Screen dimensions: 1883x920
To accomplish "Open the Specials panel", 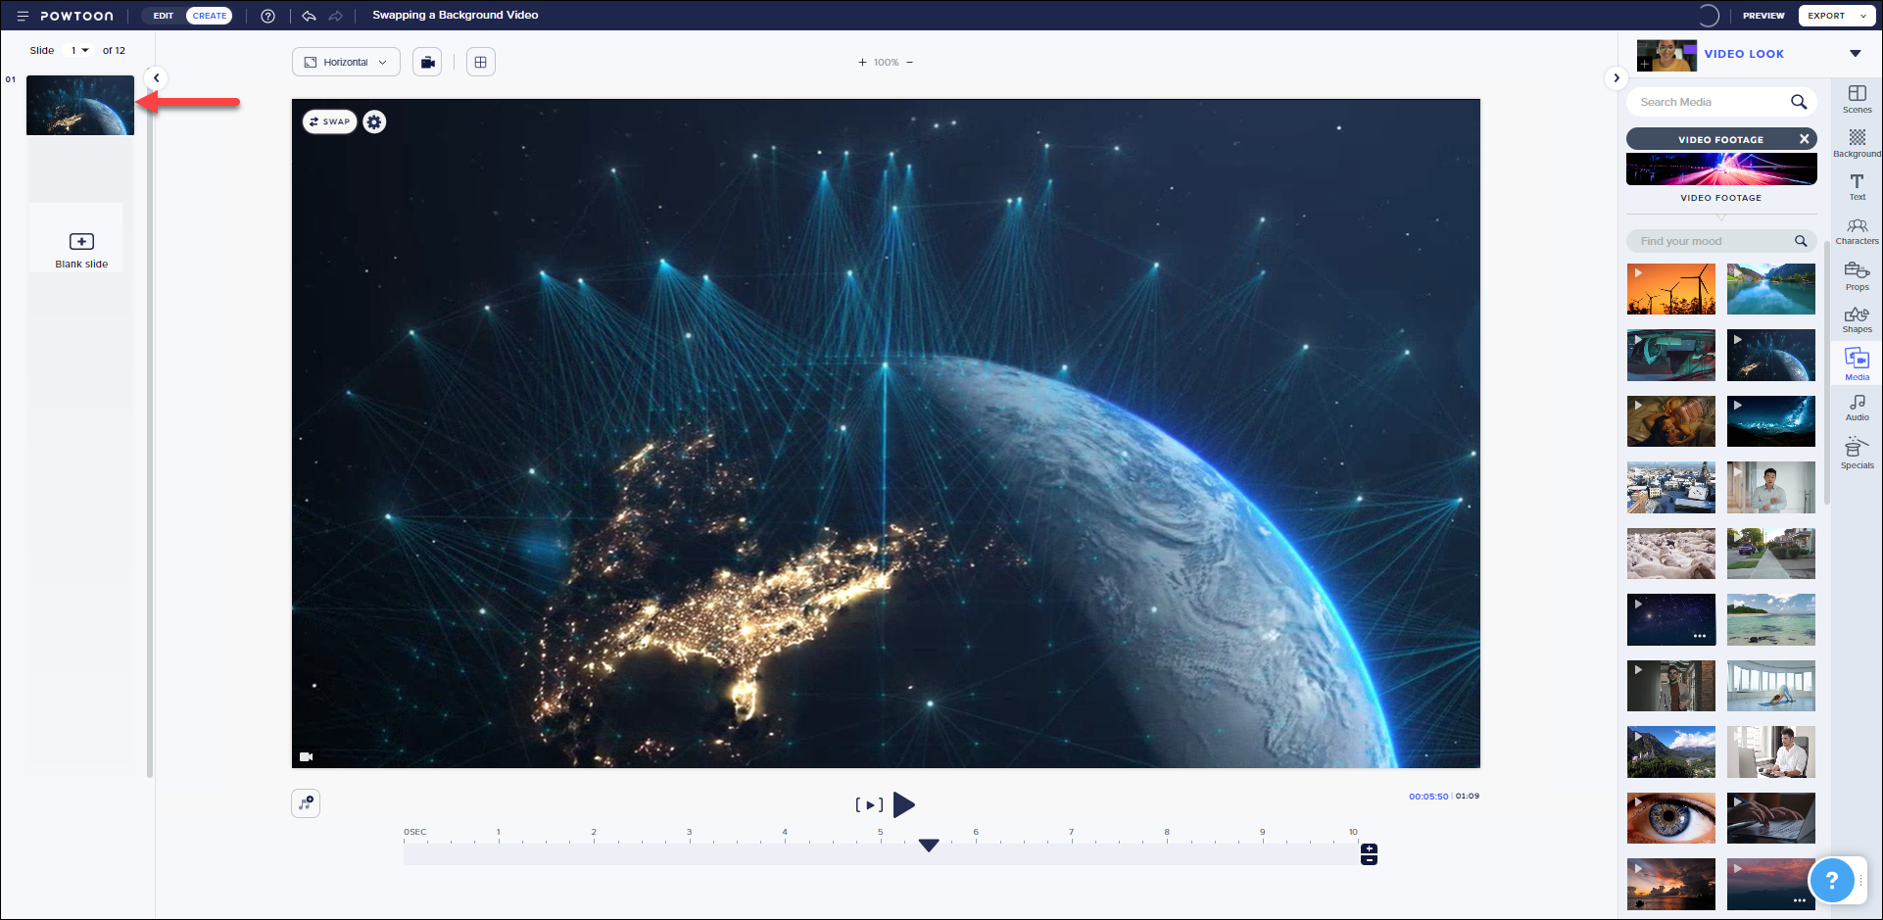I will pos(1857,453).
